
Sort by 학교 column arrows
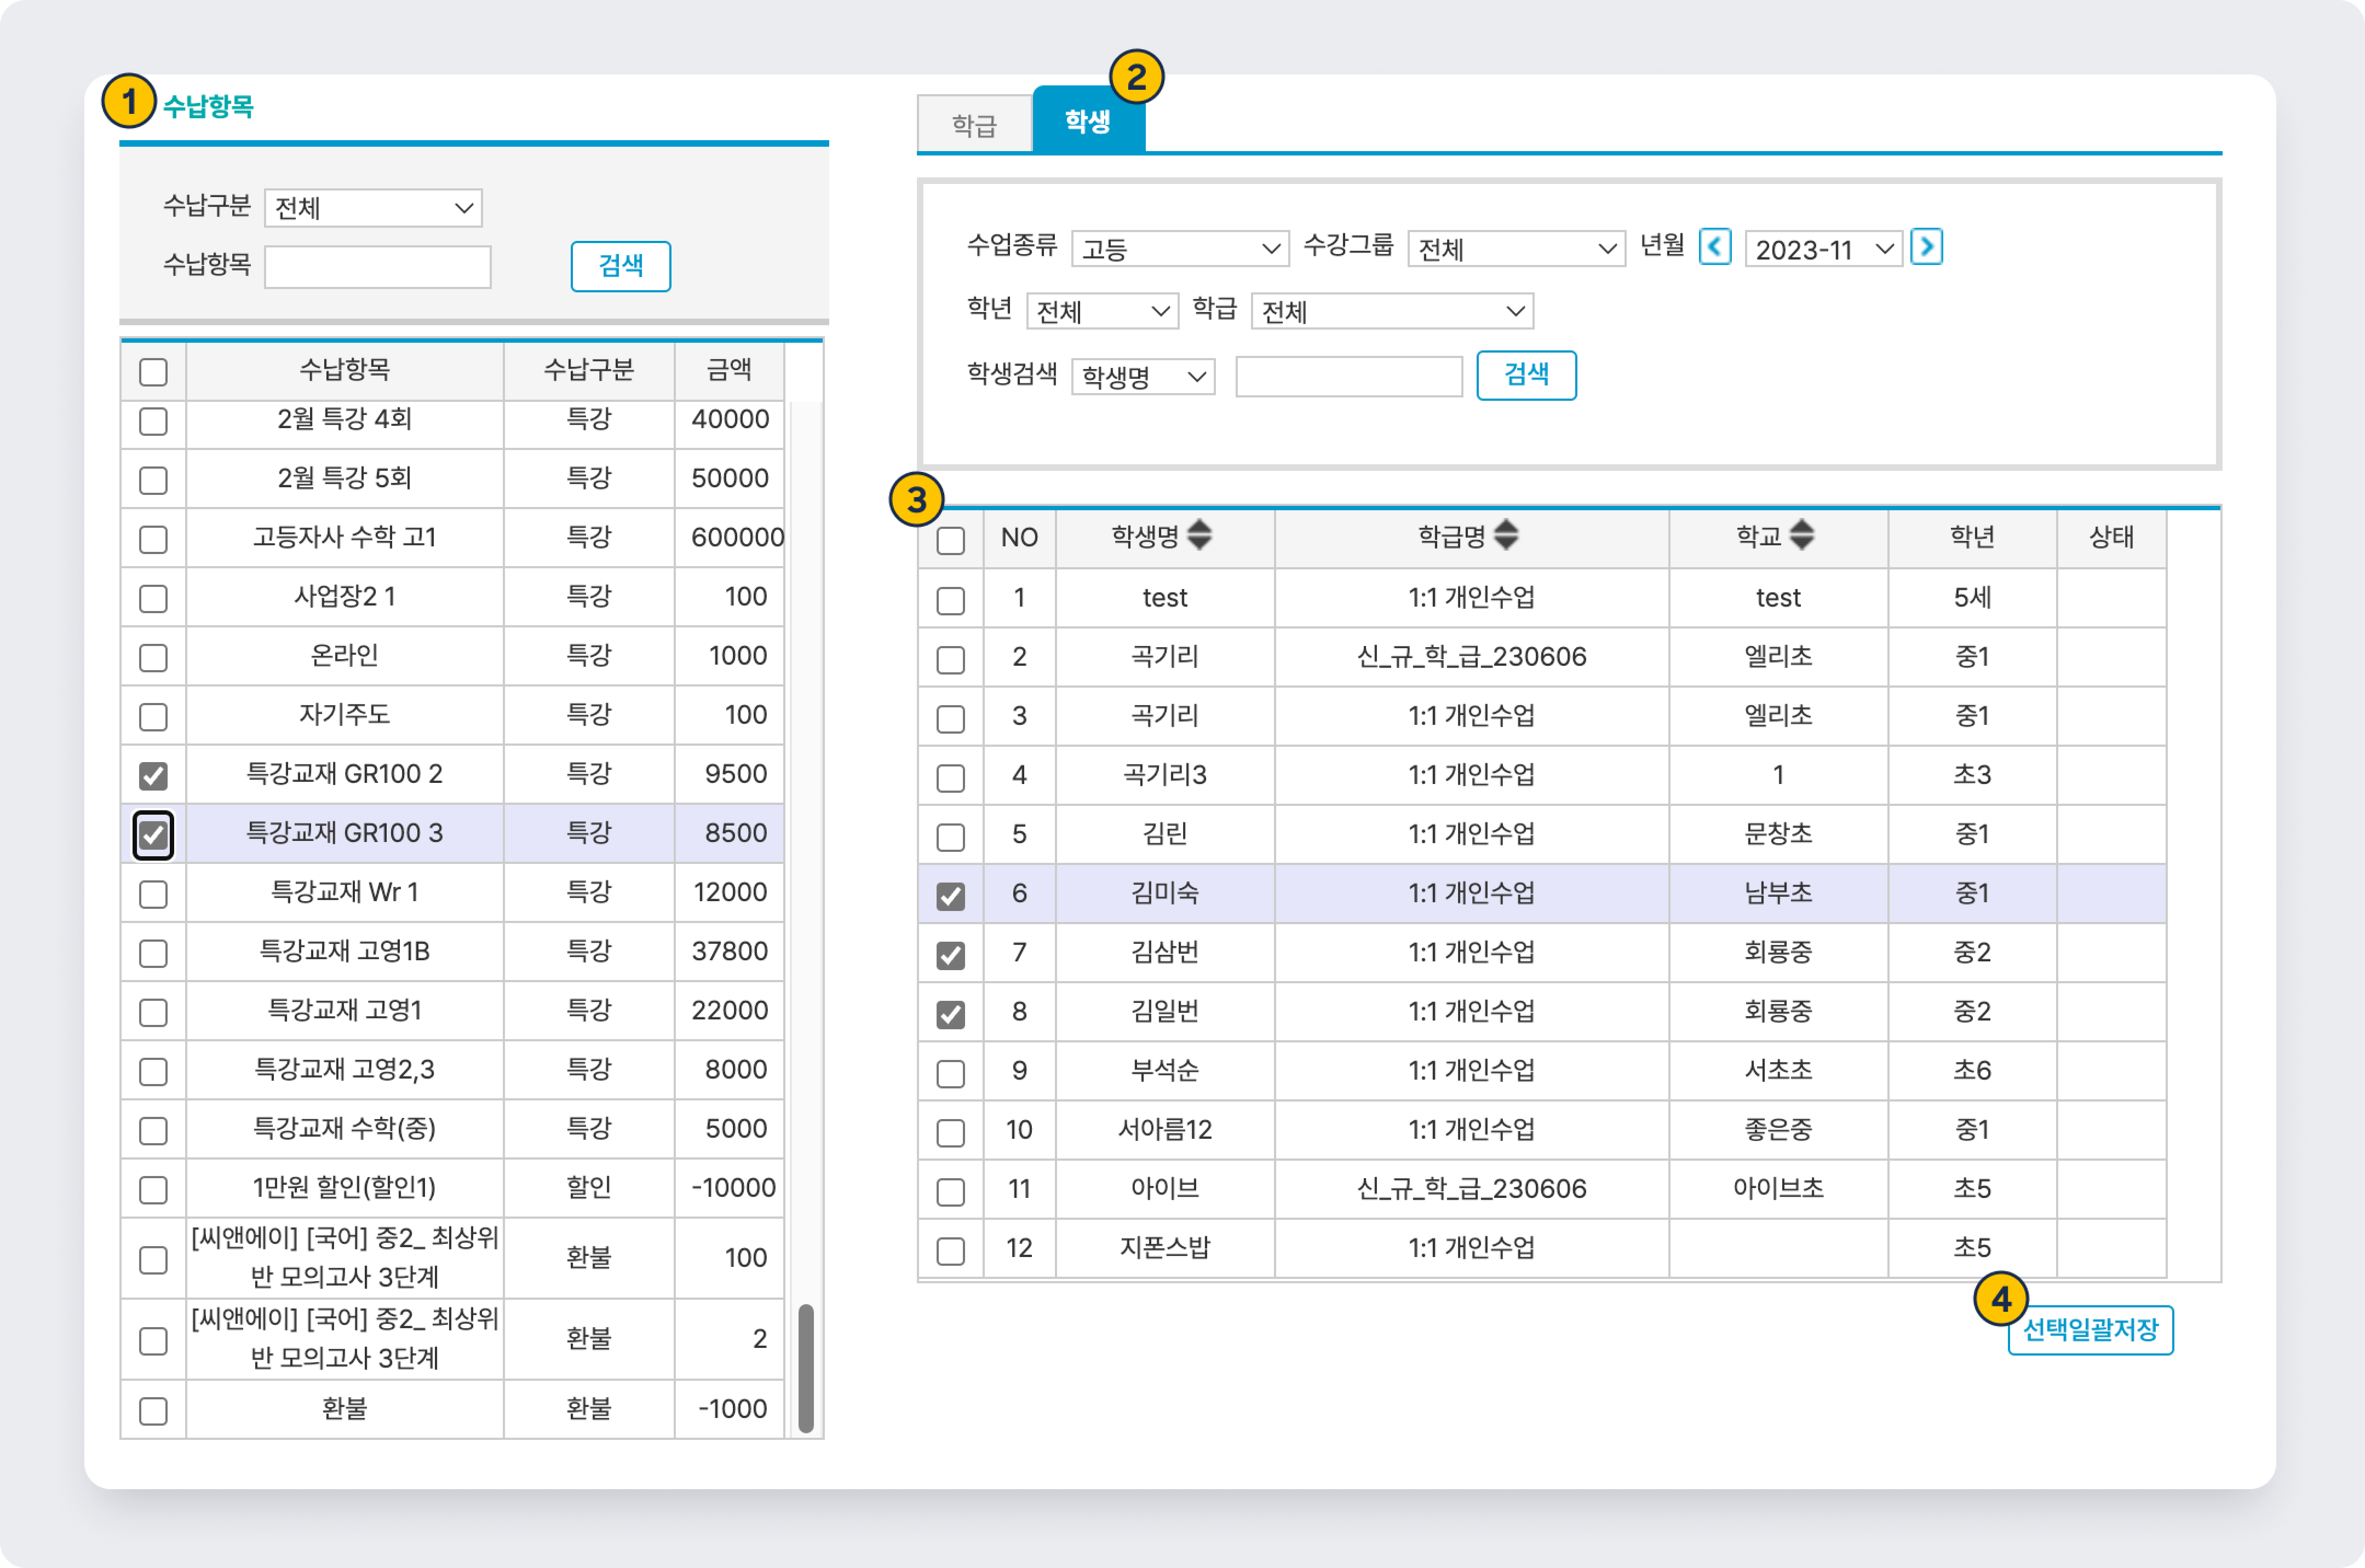(x=1802, y=536)
